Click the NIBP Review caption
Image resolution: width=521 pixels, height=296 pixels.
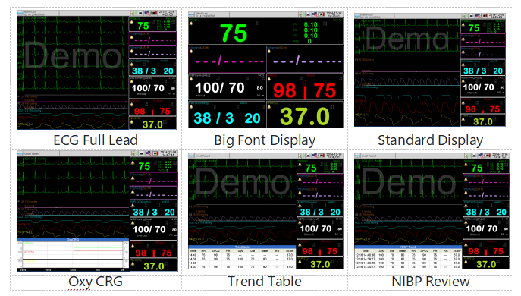coord(431,282)
